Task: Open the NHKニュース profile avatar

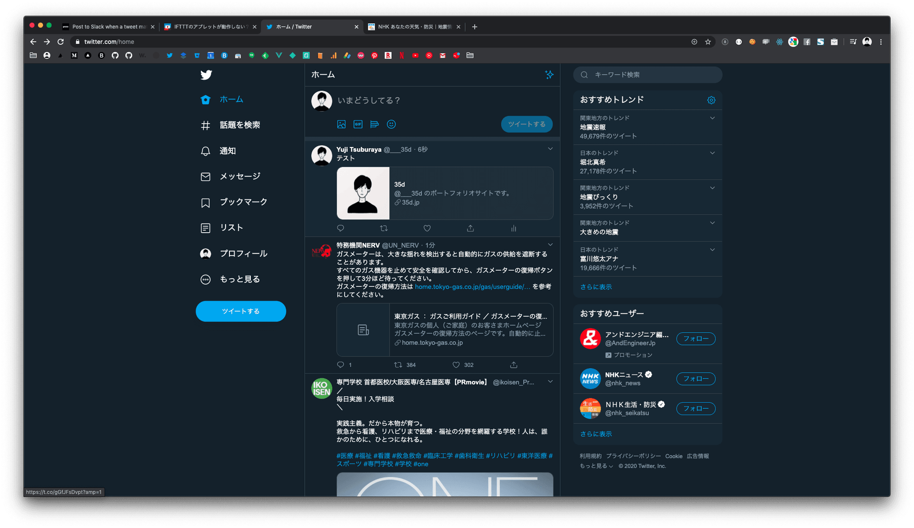Action: point(590,379)
